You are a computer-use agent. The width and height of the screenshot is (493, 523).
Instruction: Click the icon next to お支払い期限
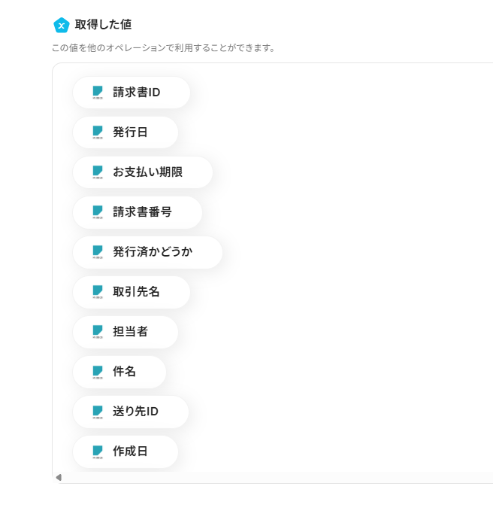[98, 172]
